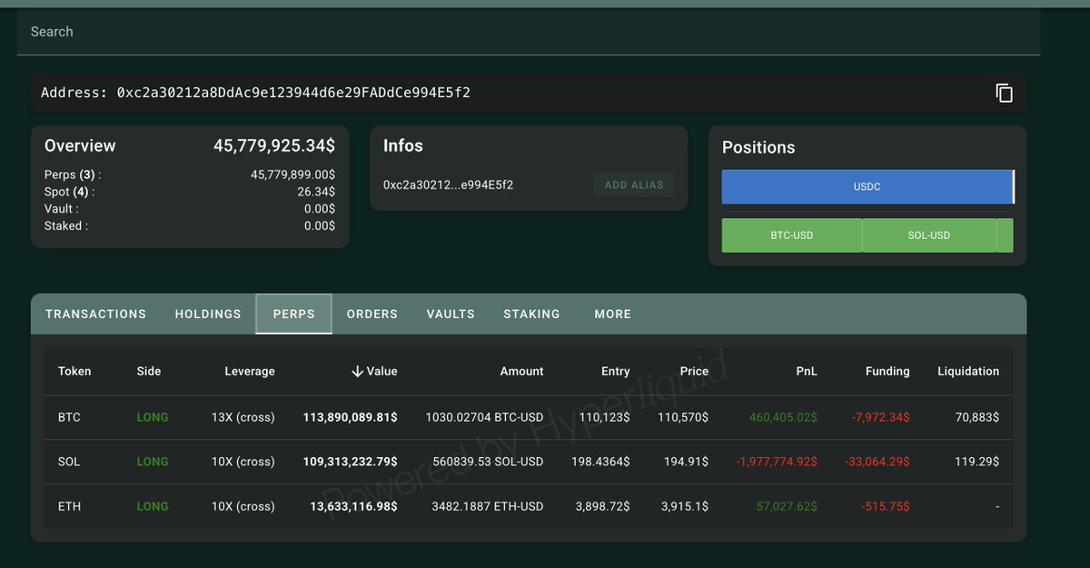Switch to the Vaults tab
The width and height of the screenshot is (1090, 568).
coord(451,314)
